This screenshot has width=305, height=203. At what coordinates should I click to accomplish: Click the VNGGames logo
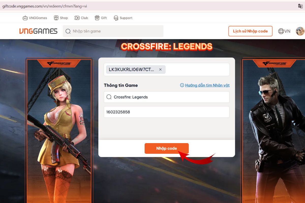tap(38, 31)
